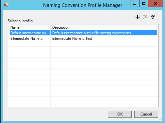Image resolution: width=165 pixels, height=123 pixels.
Task: Minimize the Profile Manager window
Action: coord(135,4)
